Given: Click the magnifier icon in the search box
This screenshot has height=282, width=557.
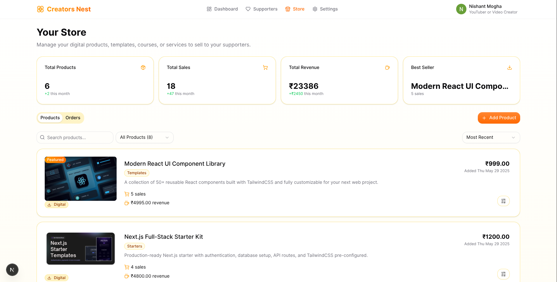Looking at the screenshot, I should (42, 137).
